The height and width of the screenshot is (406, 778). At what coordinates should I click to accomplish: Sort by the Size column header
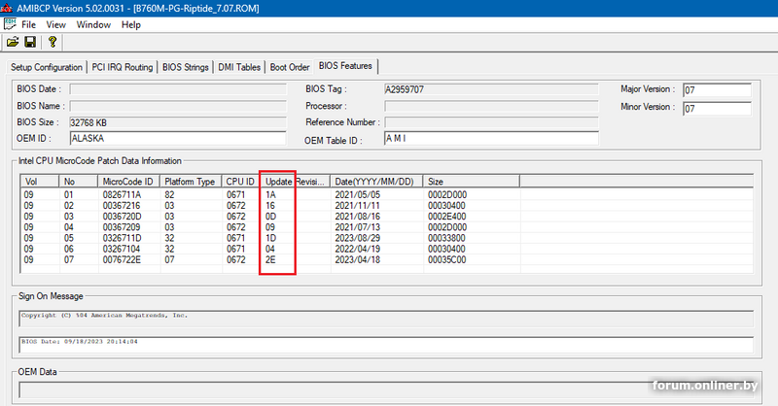tap(472, 182)
